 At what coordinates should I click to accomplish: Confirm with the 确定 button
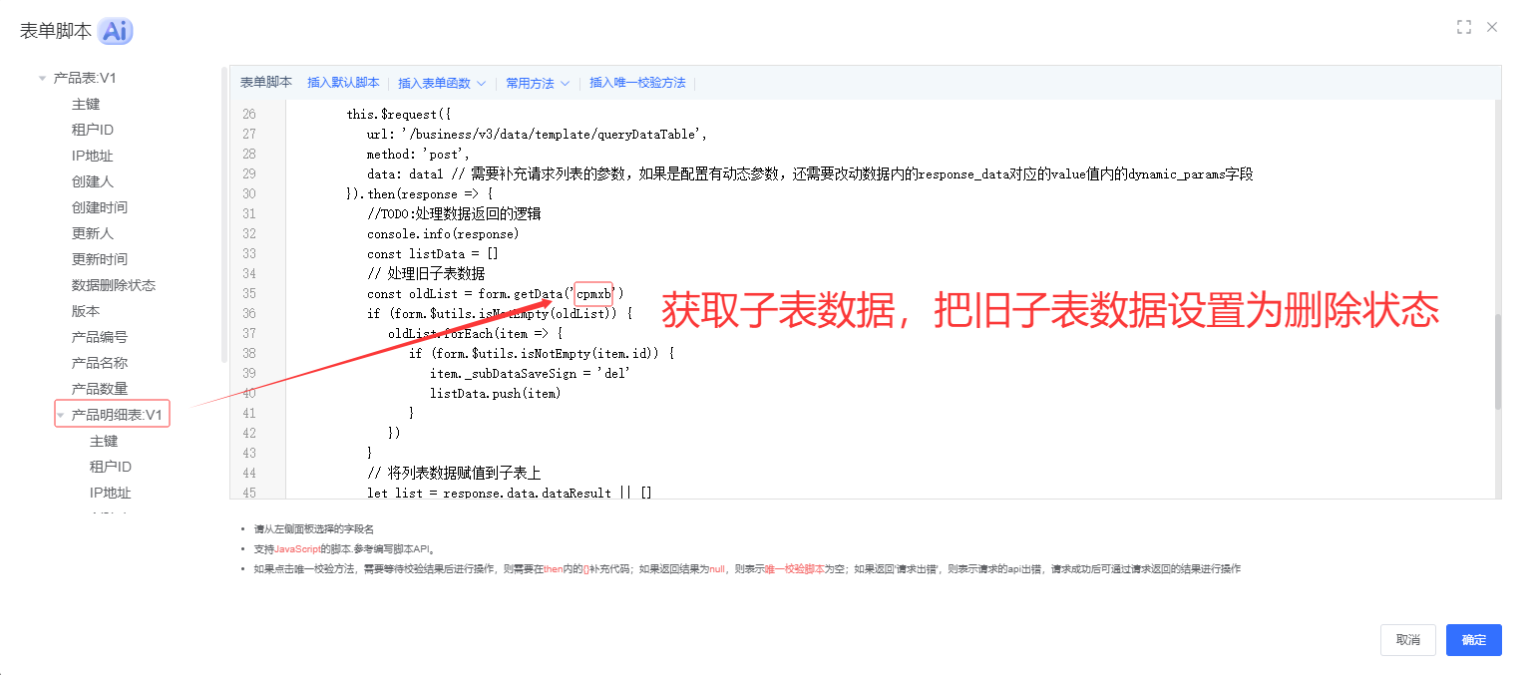tap(1474, 640)
